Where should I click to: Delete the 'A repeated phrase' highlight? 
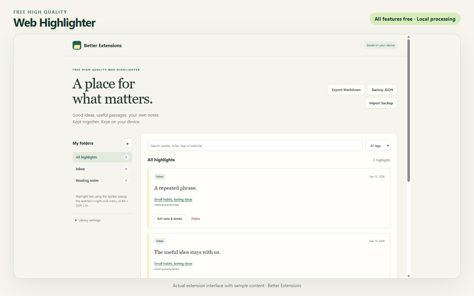tap(196, 219)
